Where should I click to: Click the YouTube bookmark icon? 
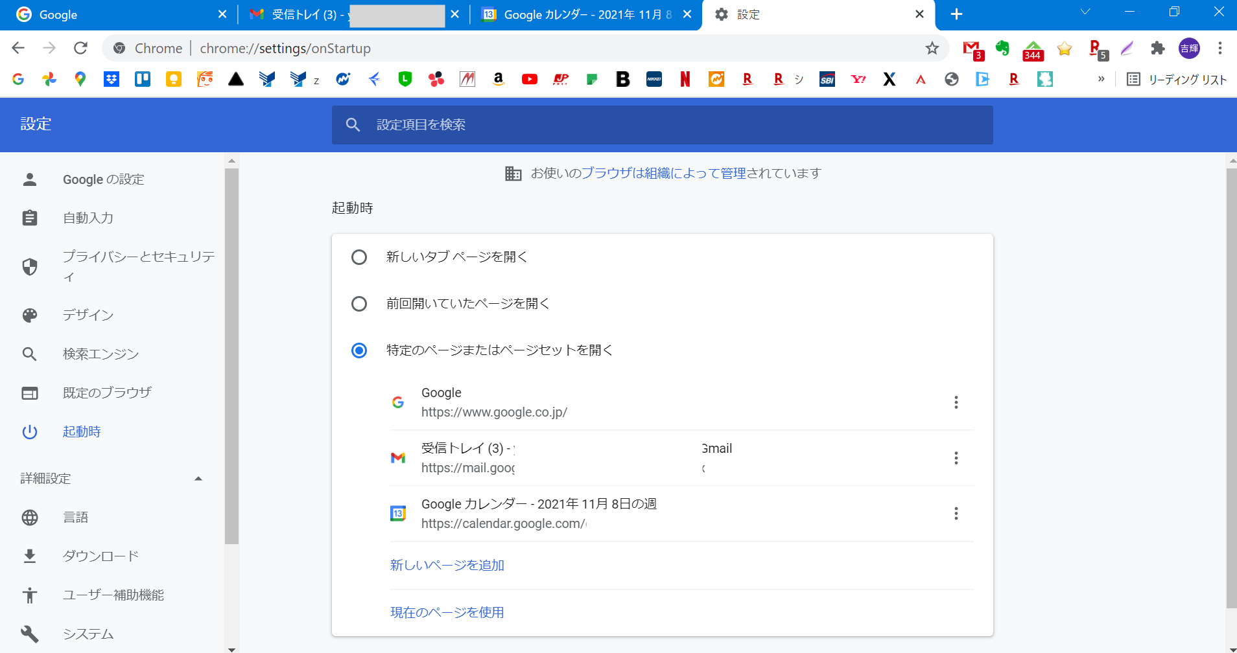[529, 79]
